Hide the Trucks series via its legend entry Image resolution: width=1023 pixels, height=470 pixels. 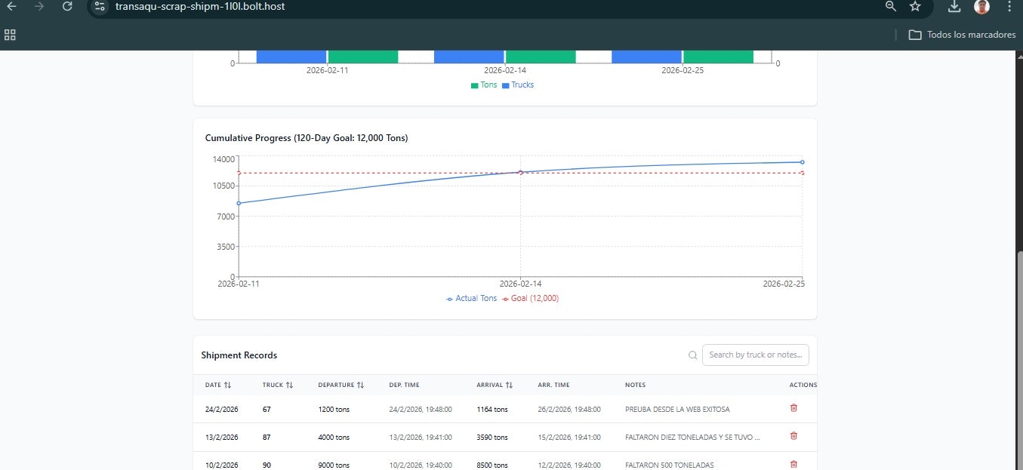pos(519,84)
